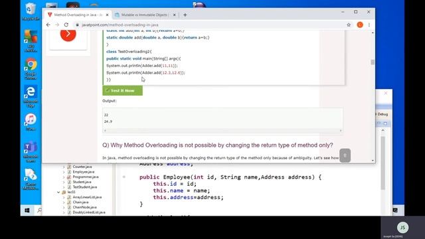Open iTunes desktop shortcut
425x239 pixels.
point(31,122)
